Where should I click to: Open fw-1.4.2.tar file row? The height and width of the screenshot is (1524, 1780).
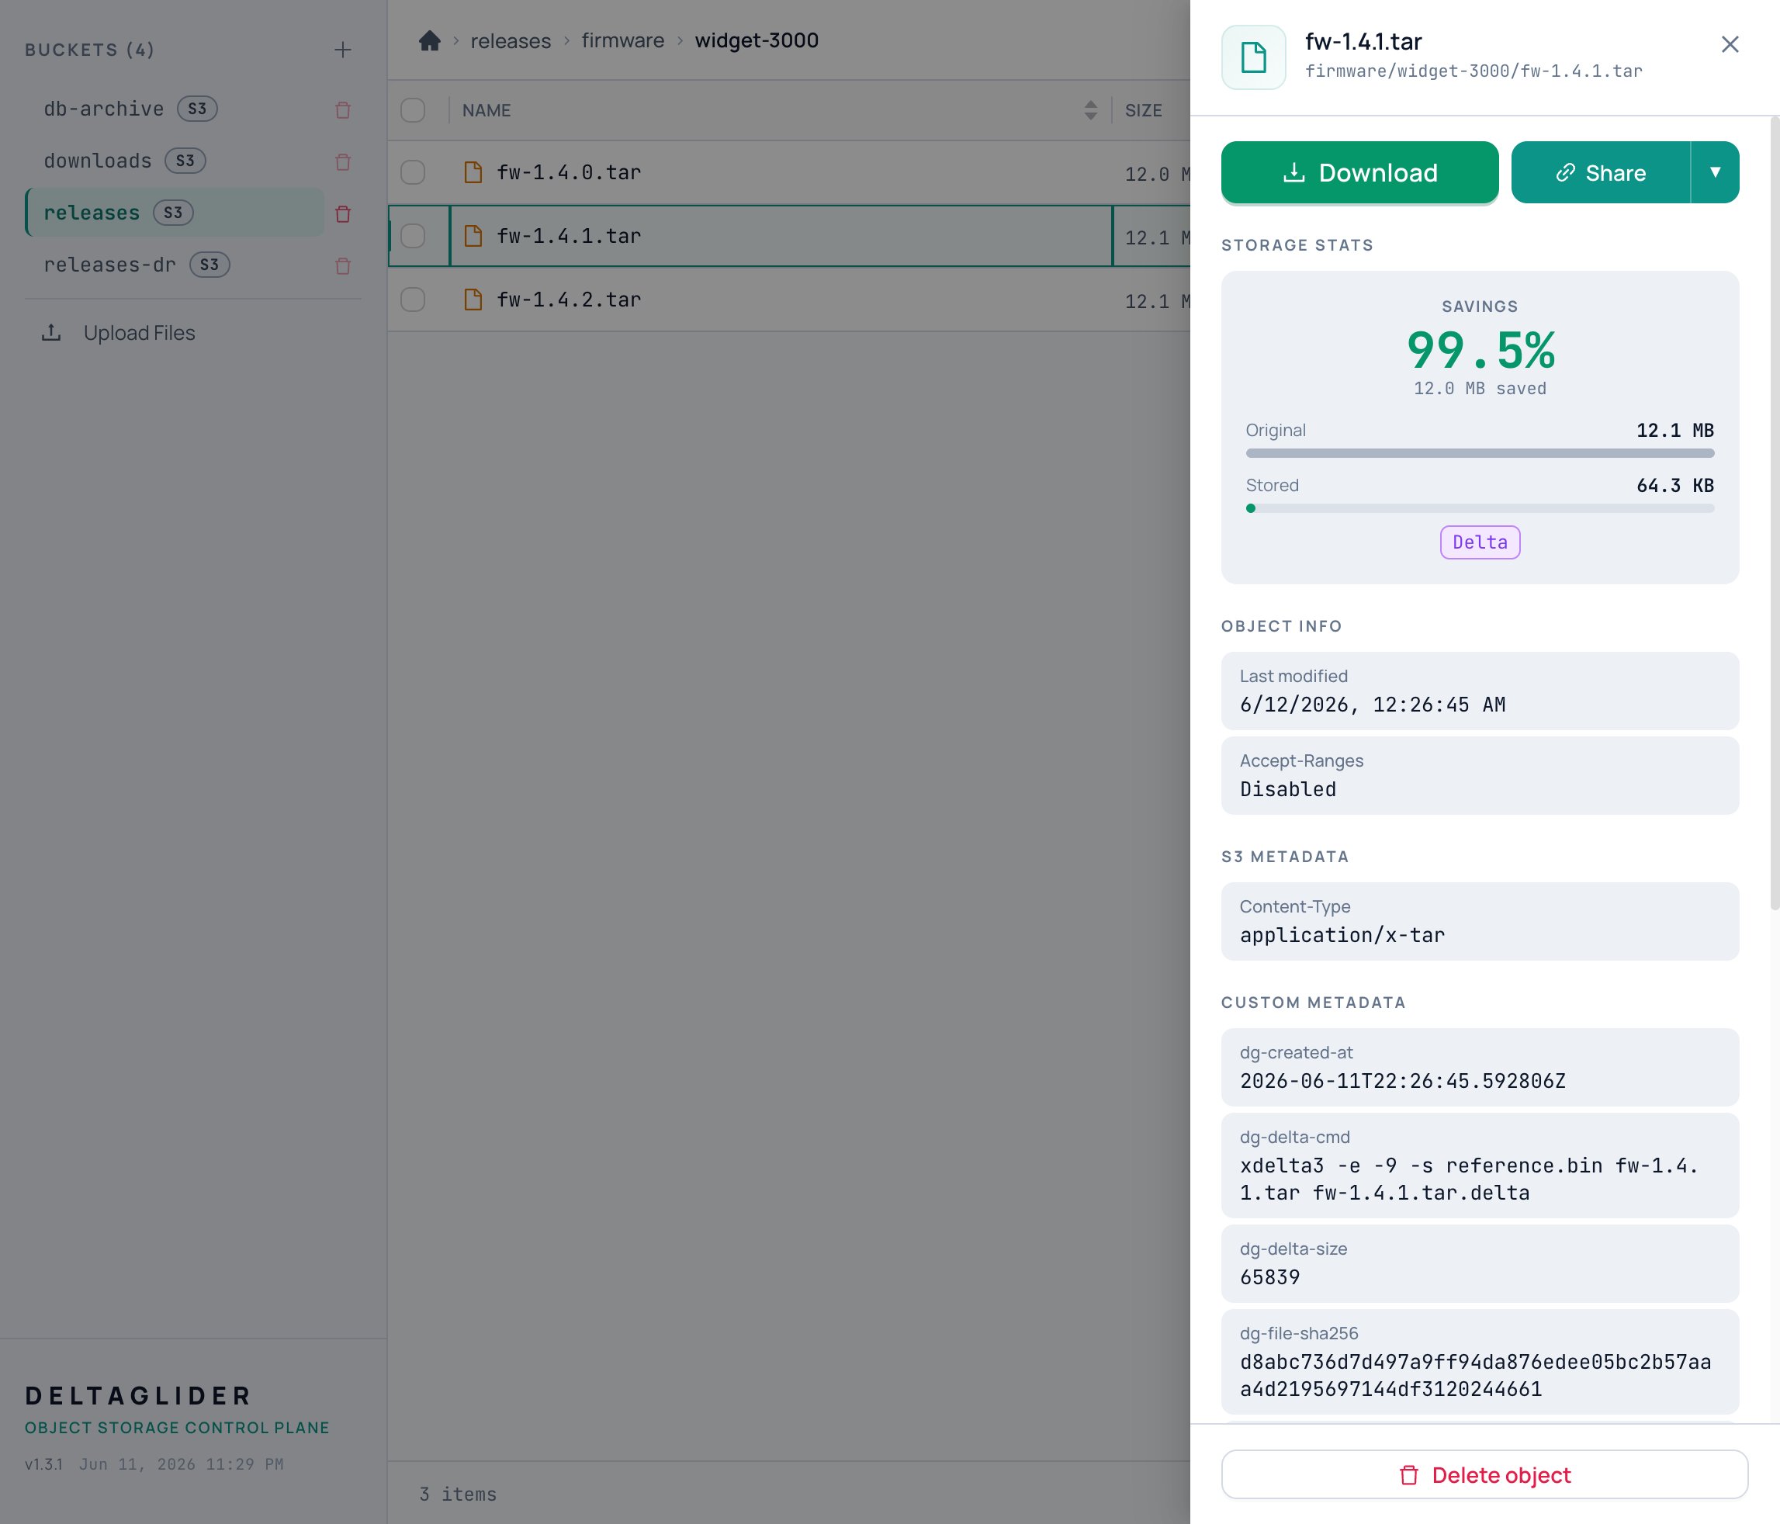point(788,300)
